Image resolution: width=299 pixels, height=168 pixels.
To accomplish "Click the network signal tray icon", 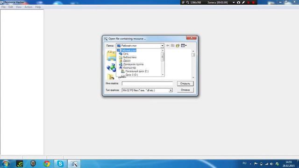I will [267, 164].
